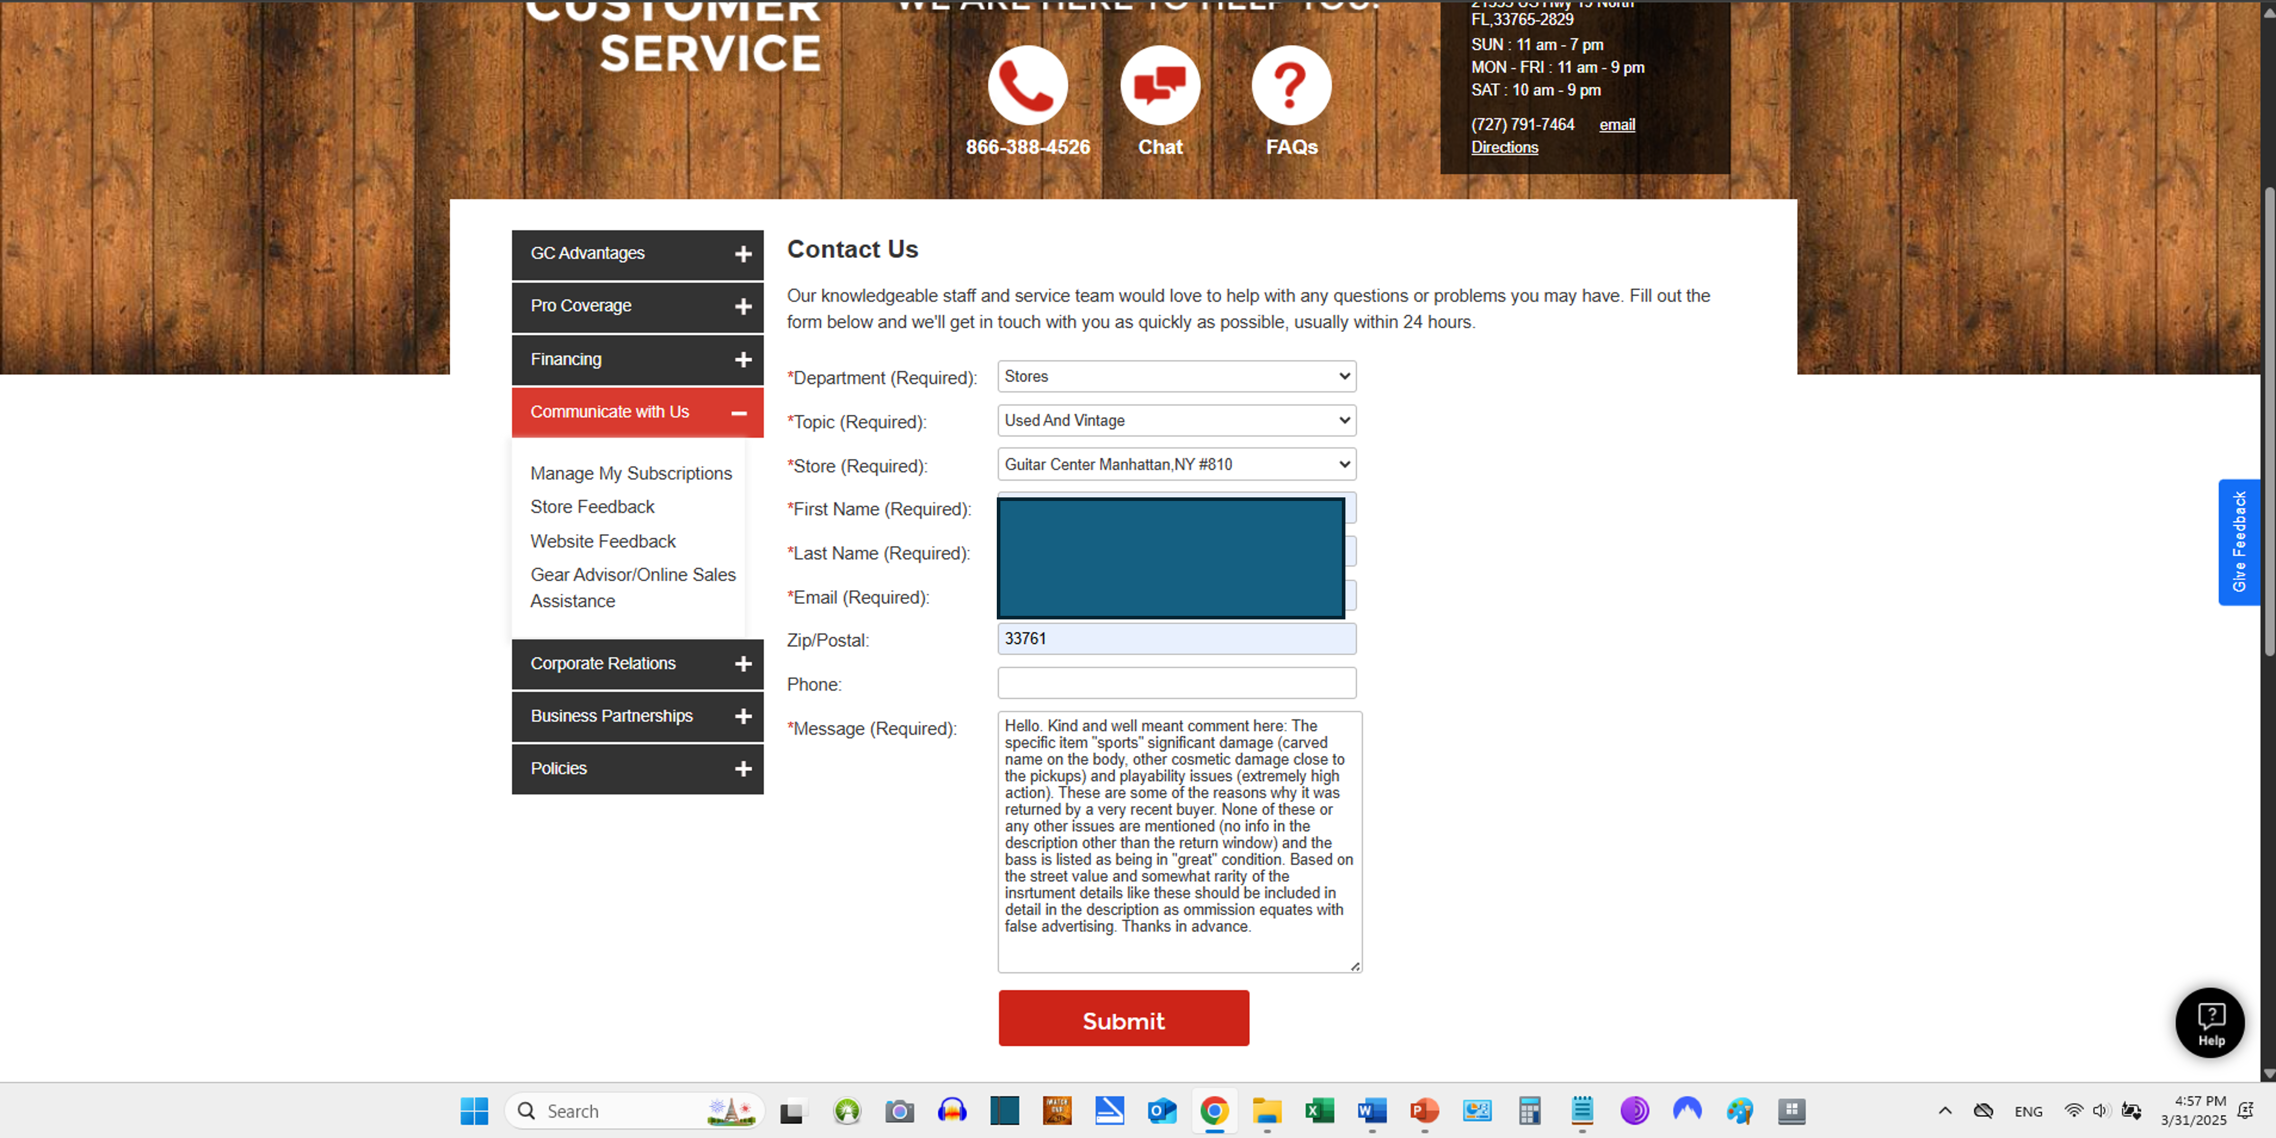Open the Help widget button

tap(2211, 1022)
